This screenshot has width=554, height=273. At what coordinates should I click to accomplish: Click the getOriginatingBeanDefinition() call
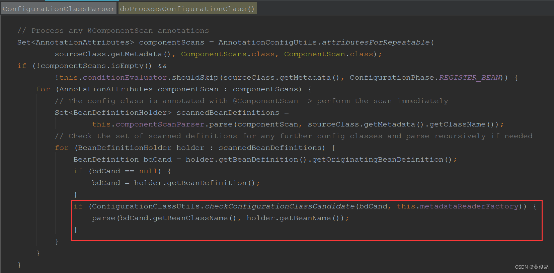pyautogui.click(x=382, y=160)
